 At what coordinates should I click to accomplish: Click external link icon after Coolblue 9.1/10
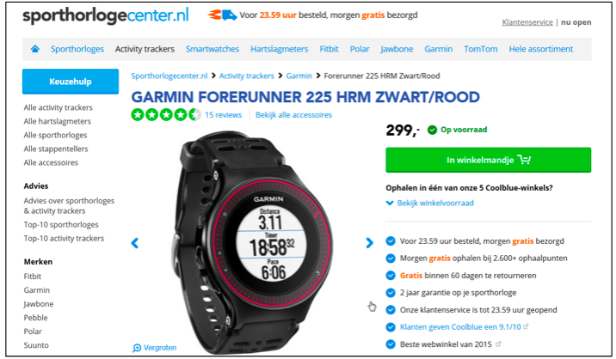click(x=526, y=326)
